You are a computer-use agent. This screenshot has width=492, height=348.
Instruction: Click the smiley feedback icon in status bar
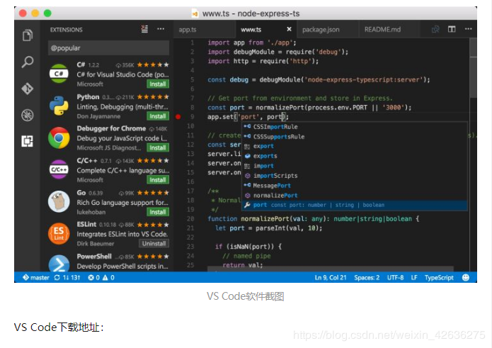coord(466,278)
